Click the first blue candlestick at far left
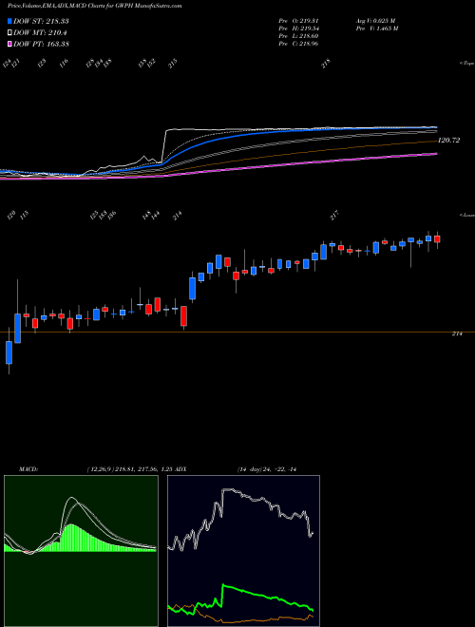 [9, 352]
